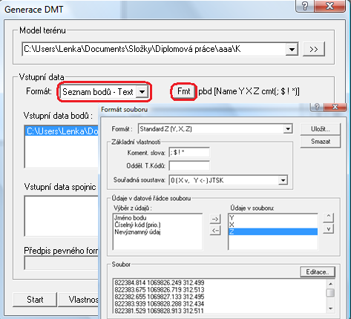Move selected field down with v button
The image size is (351, 319).
pyautogui.click(x=329, y=229)
